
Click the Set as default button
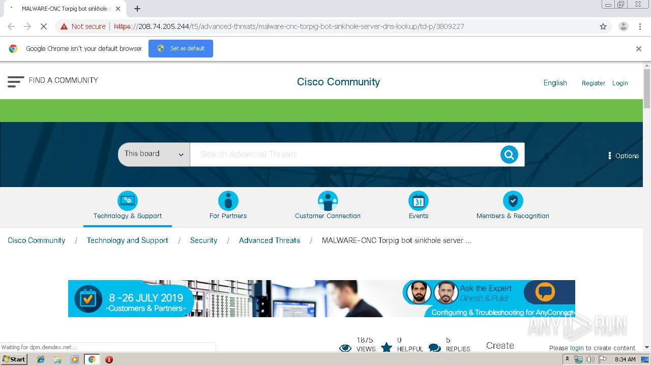181,48
